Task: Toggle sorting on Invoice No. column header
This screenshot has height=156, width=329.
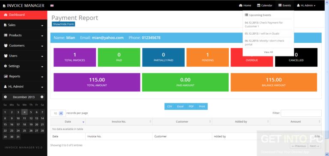Action: point(119,122)
